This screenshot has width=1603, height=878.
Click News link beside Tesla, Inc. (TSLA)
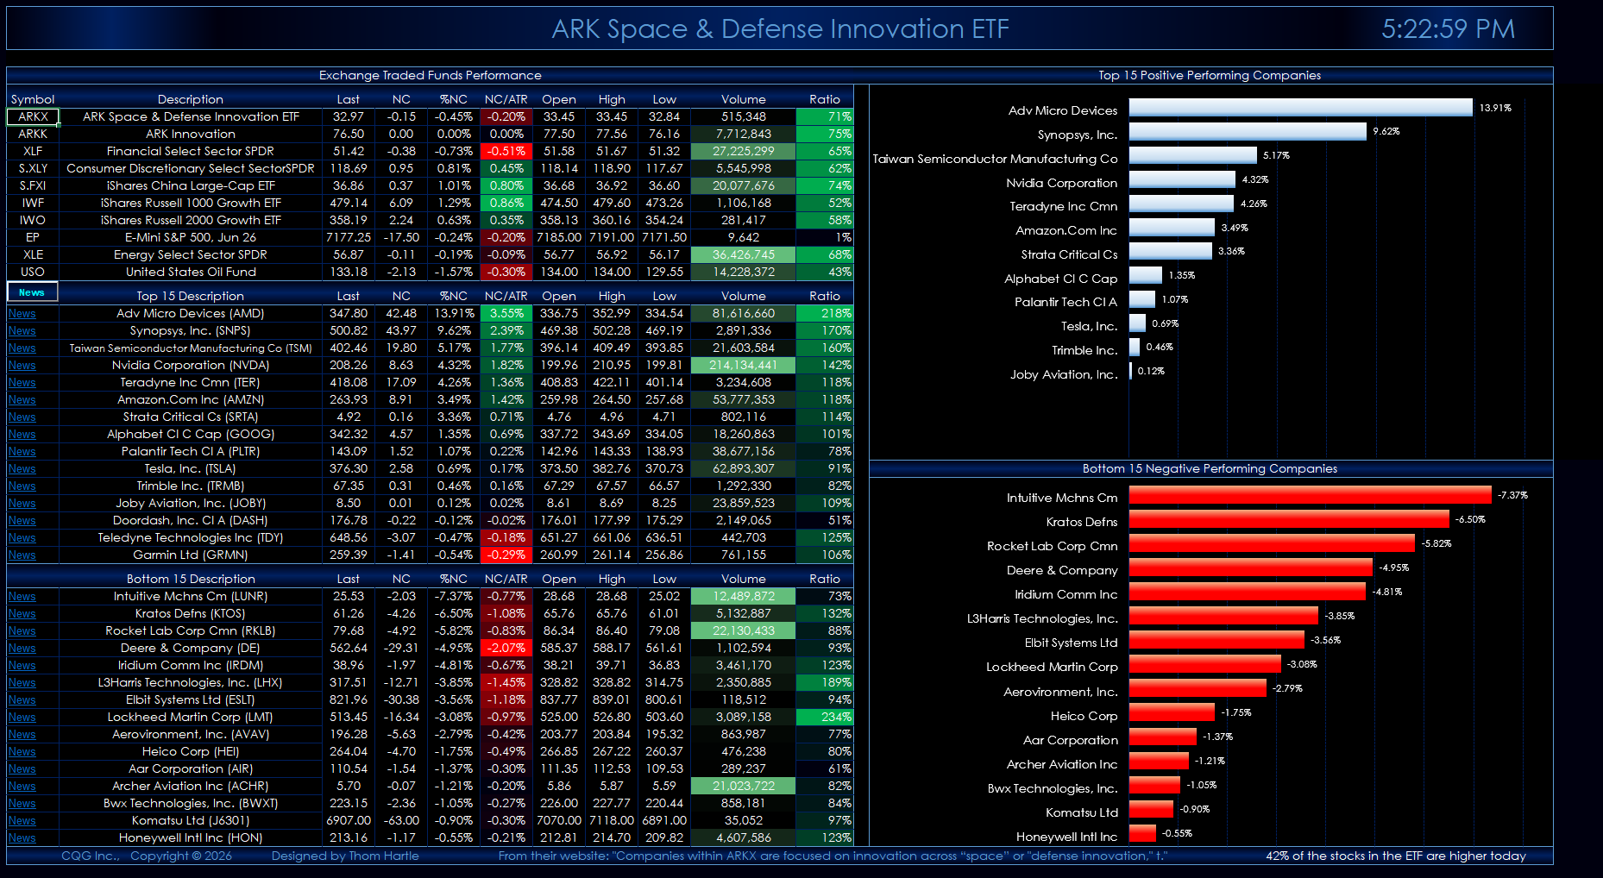(x=22, y=469)
